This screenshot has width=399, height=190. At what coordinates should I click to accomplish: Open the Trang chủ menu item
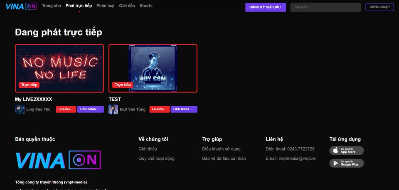tap(52, 5)
